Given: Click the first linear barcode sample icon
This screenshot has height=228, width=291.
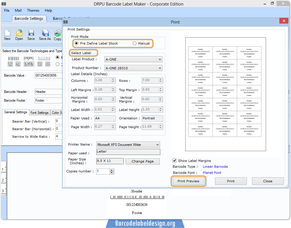Looking at the screenshot, I should coord(13,59).
